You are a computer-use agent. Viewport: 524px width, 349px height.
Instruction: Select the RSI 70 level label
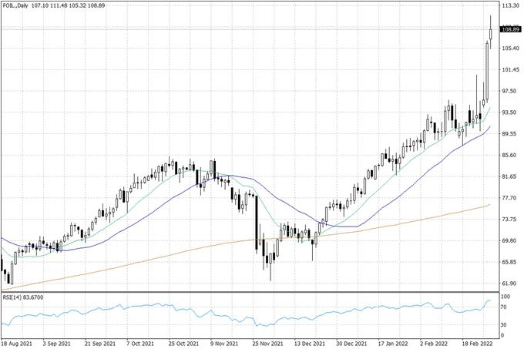(505, 307)
